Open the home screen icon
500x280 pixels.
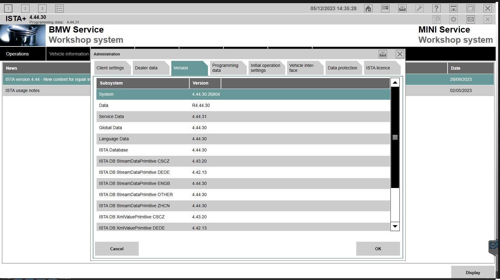[368, 8]
